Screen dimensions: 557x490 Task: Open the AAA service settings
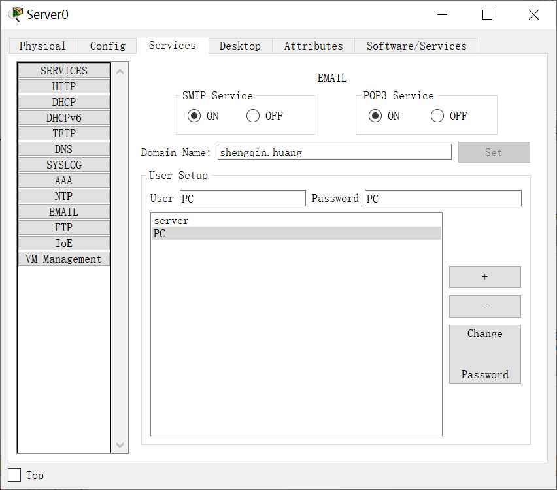point(64,180)
